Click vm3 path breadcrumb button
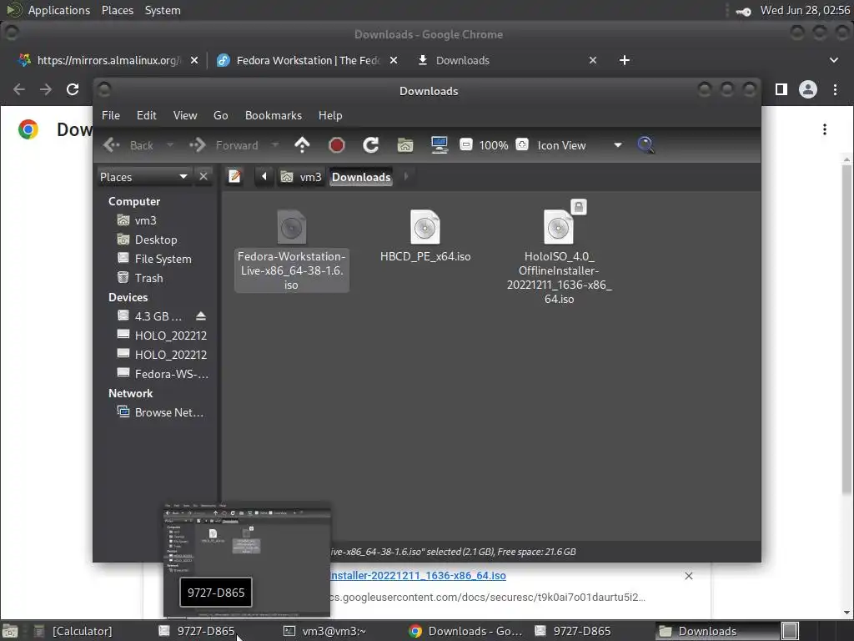Screen dimensions: 854x641 click(x=301, y=177)
